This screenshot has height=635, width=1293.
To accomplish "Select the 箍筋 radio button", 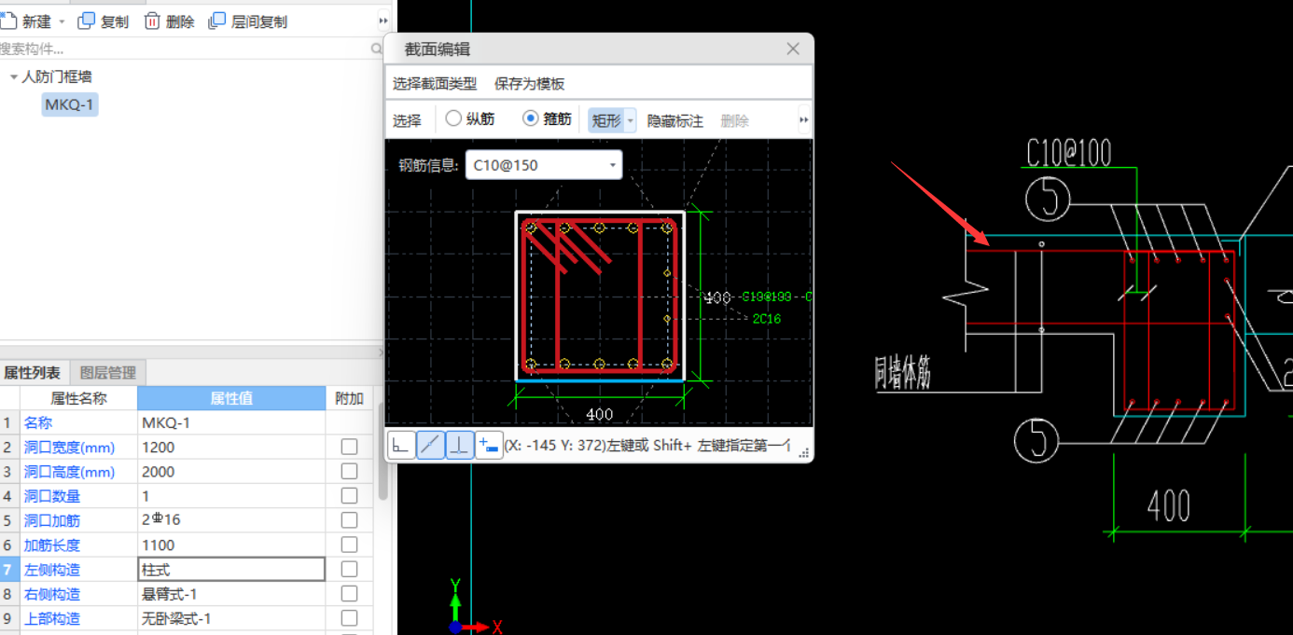I will click(531, 118).
